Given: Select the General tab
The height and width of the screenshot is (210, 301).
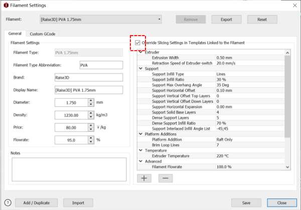Looking at the screenshot, I should (15, 34).
